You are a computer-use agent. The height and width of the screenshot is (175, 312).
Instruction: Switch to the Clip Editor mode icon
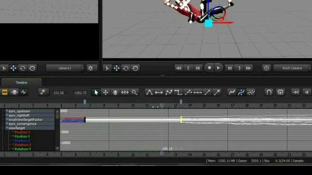tap(4, 92)
